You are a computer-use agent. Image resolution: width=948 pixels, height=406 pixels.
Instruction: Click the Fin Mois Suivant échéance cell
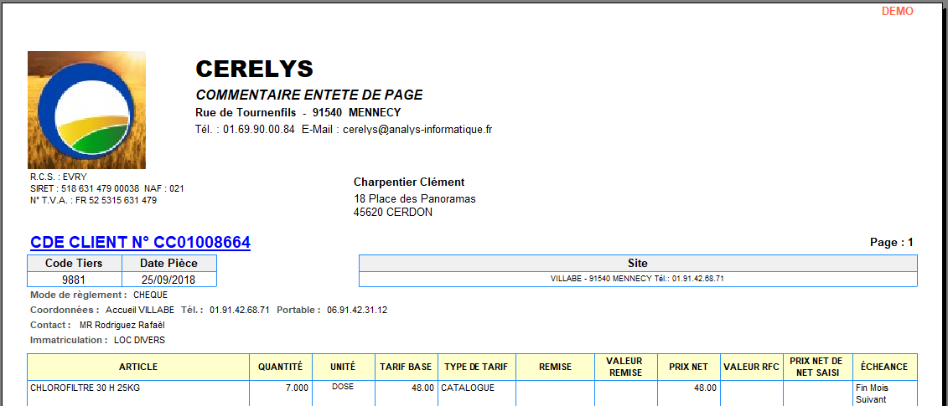click(873, 393)
